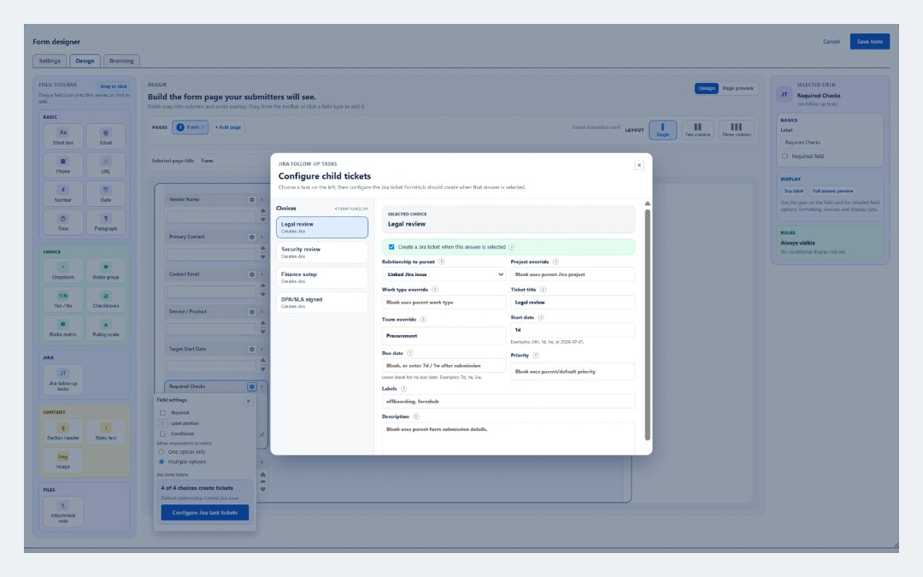Select Security review choice
The width and height of the screenshot is (923, 577).
pos(322,252)
